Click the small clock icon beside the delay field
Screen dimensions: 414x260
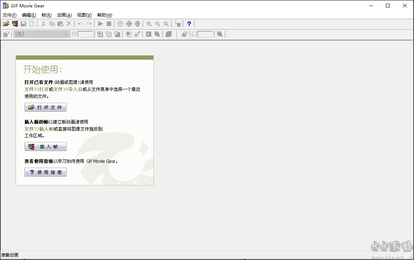click(x=74, y=34)
